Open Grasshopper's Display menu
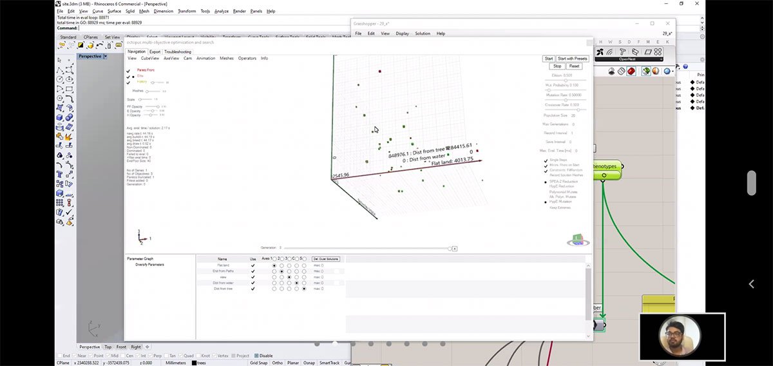The width and height of the screenshot is (773, 366). point(402,34)
